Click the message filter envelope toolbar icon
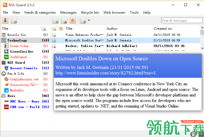Viewport: 204px width, 137px height. pos(83,20)
